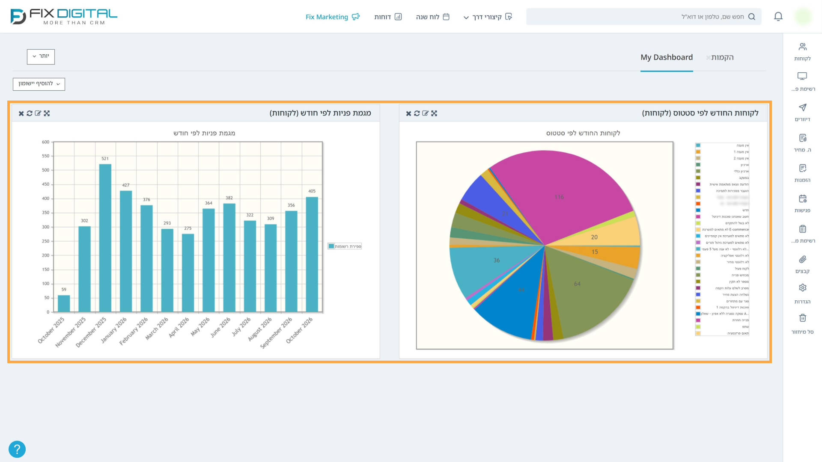Switch to the My Dashboard tab

pyautogui.click(x=667, y=57)
